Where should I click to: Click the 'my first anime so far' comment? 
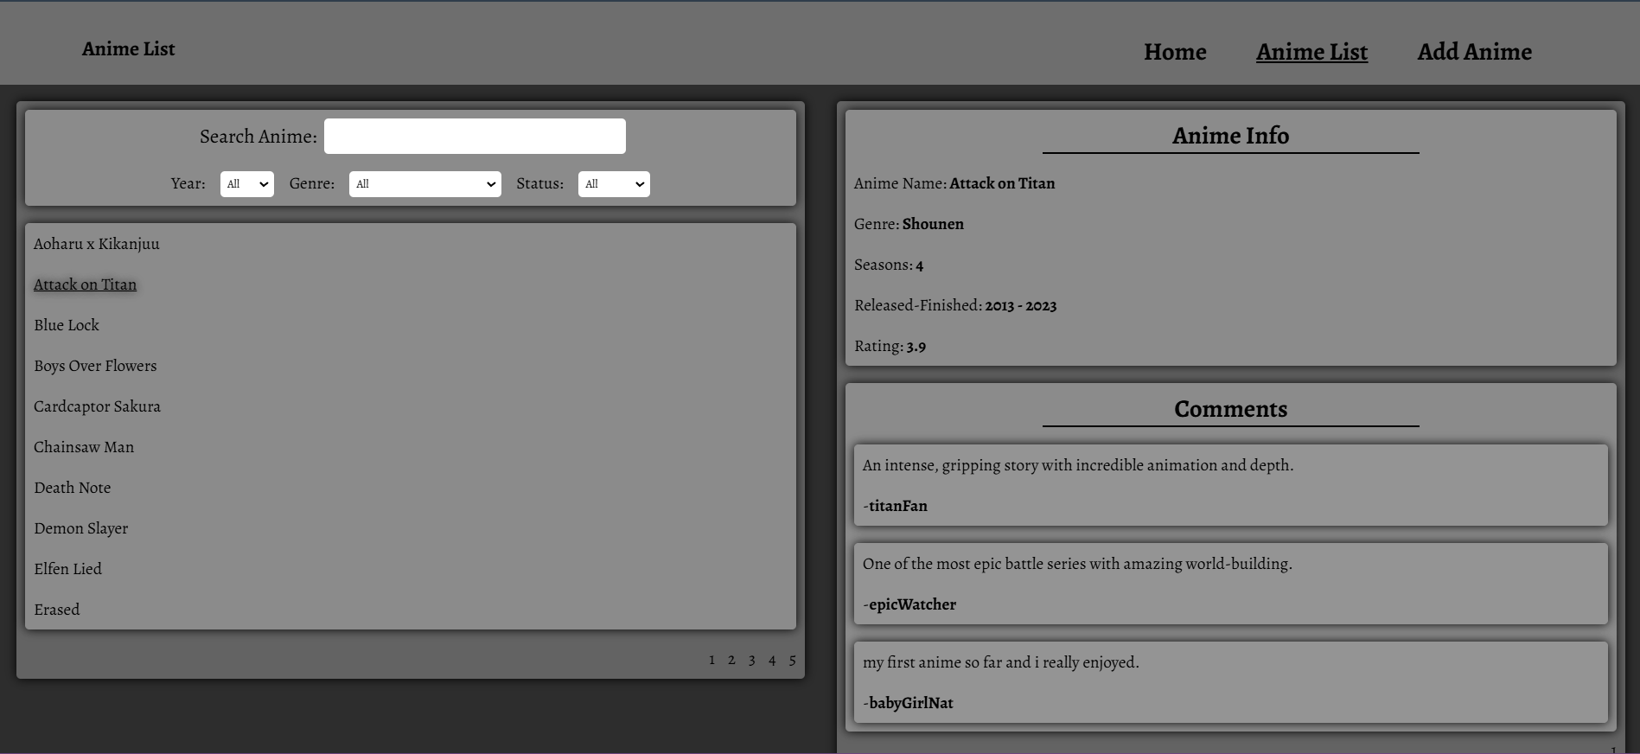pyautogui.click(x=1000, y=662)
